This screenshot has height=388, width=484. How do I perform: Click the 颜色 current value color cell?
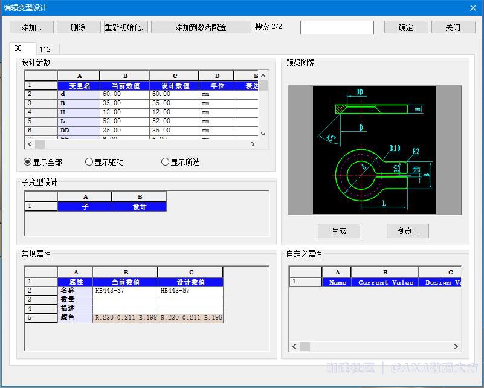[125, 318]
